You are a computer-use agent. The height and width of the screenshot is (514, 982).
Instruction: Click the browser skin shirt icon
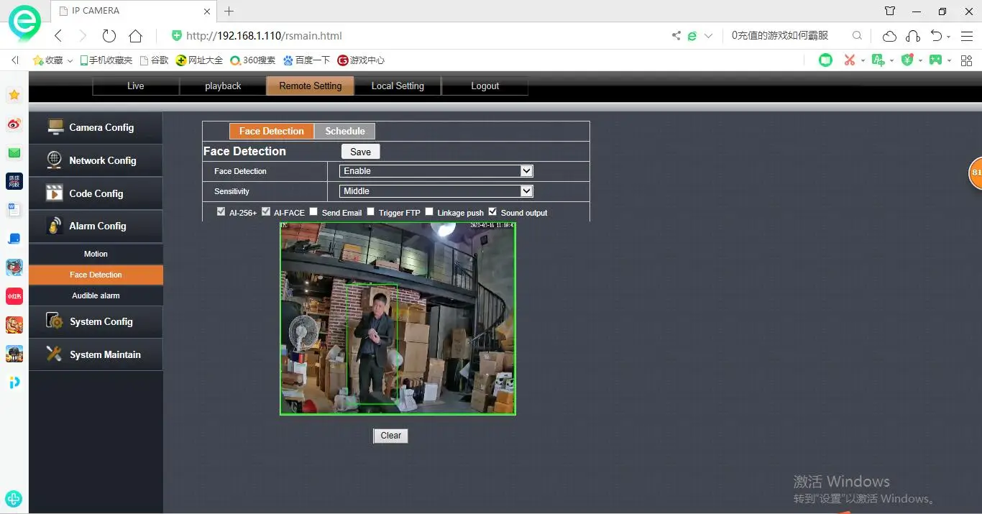pos(890,11)
